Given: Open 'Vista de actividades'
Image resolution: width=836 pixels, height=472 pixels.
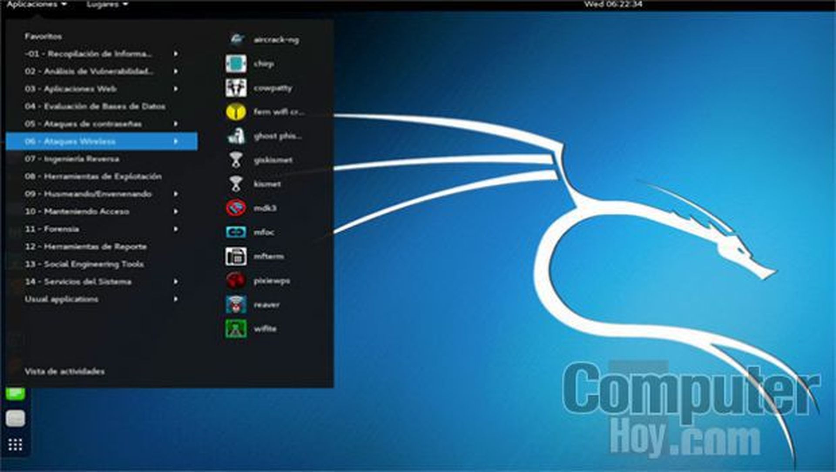Looking at the screenshot, I should [x=64, y=372].
